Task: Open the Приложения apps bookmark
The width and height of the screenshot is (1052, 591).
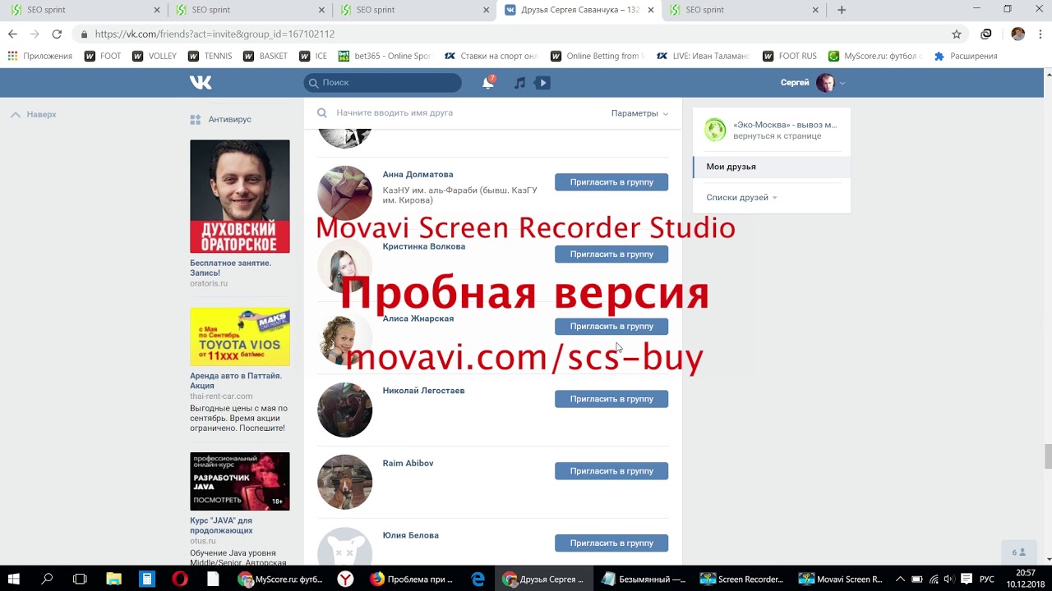Action: pos(40,56)
